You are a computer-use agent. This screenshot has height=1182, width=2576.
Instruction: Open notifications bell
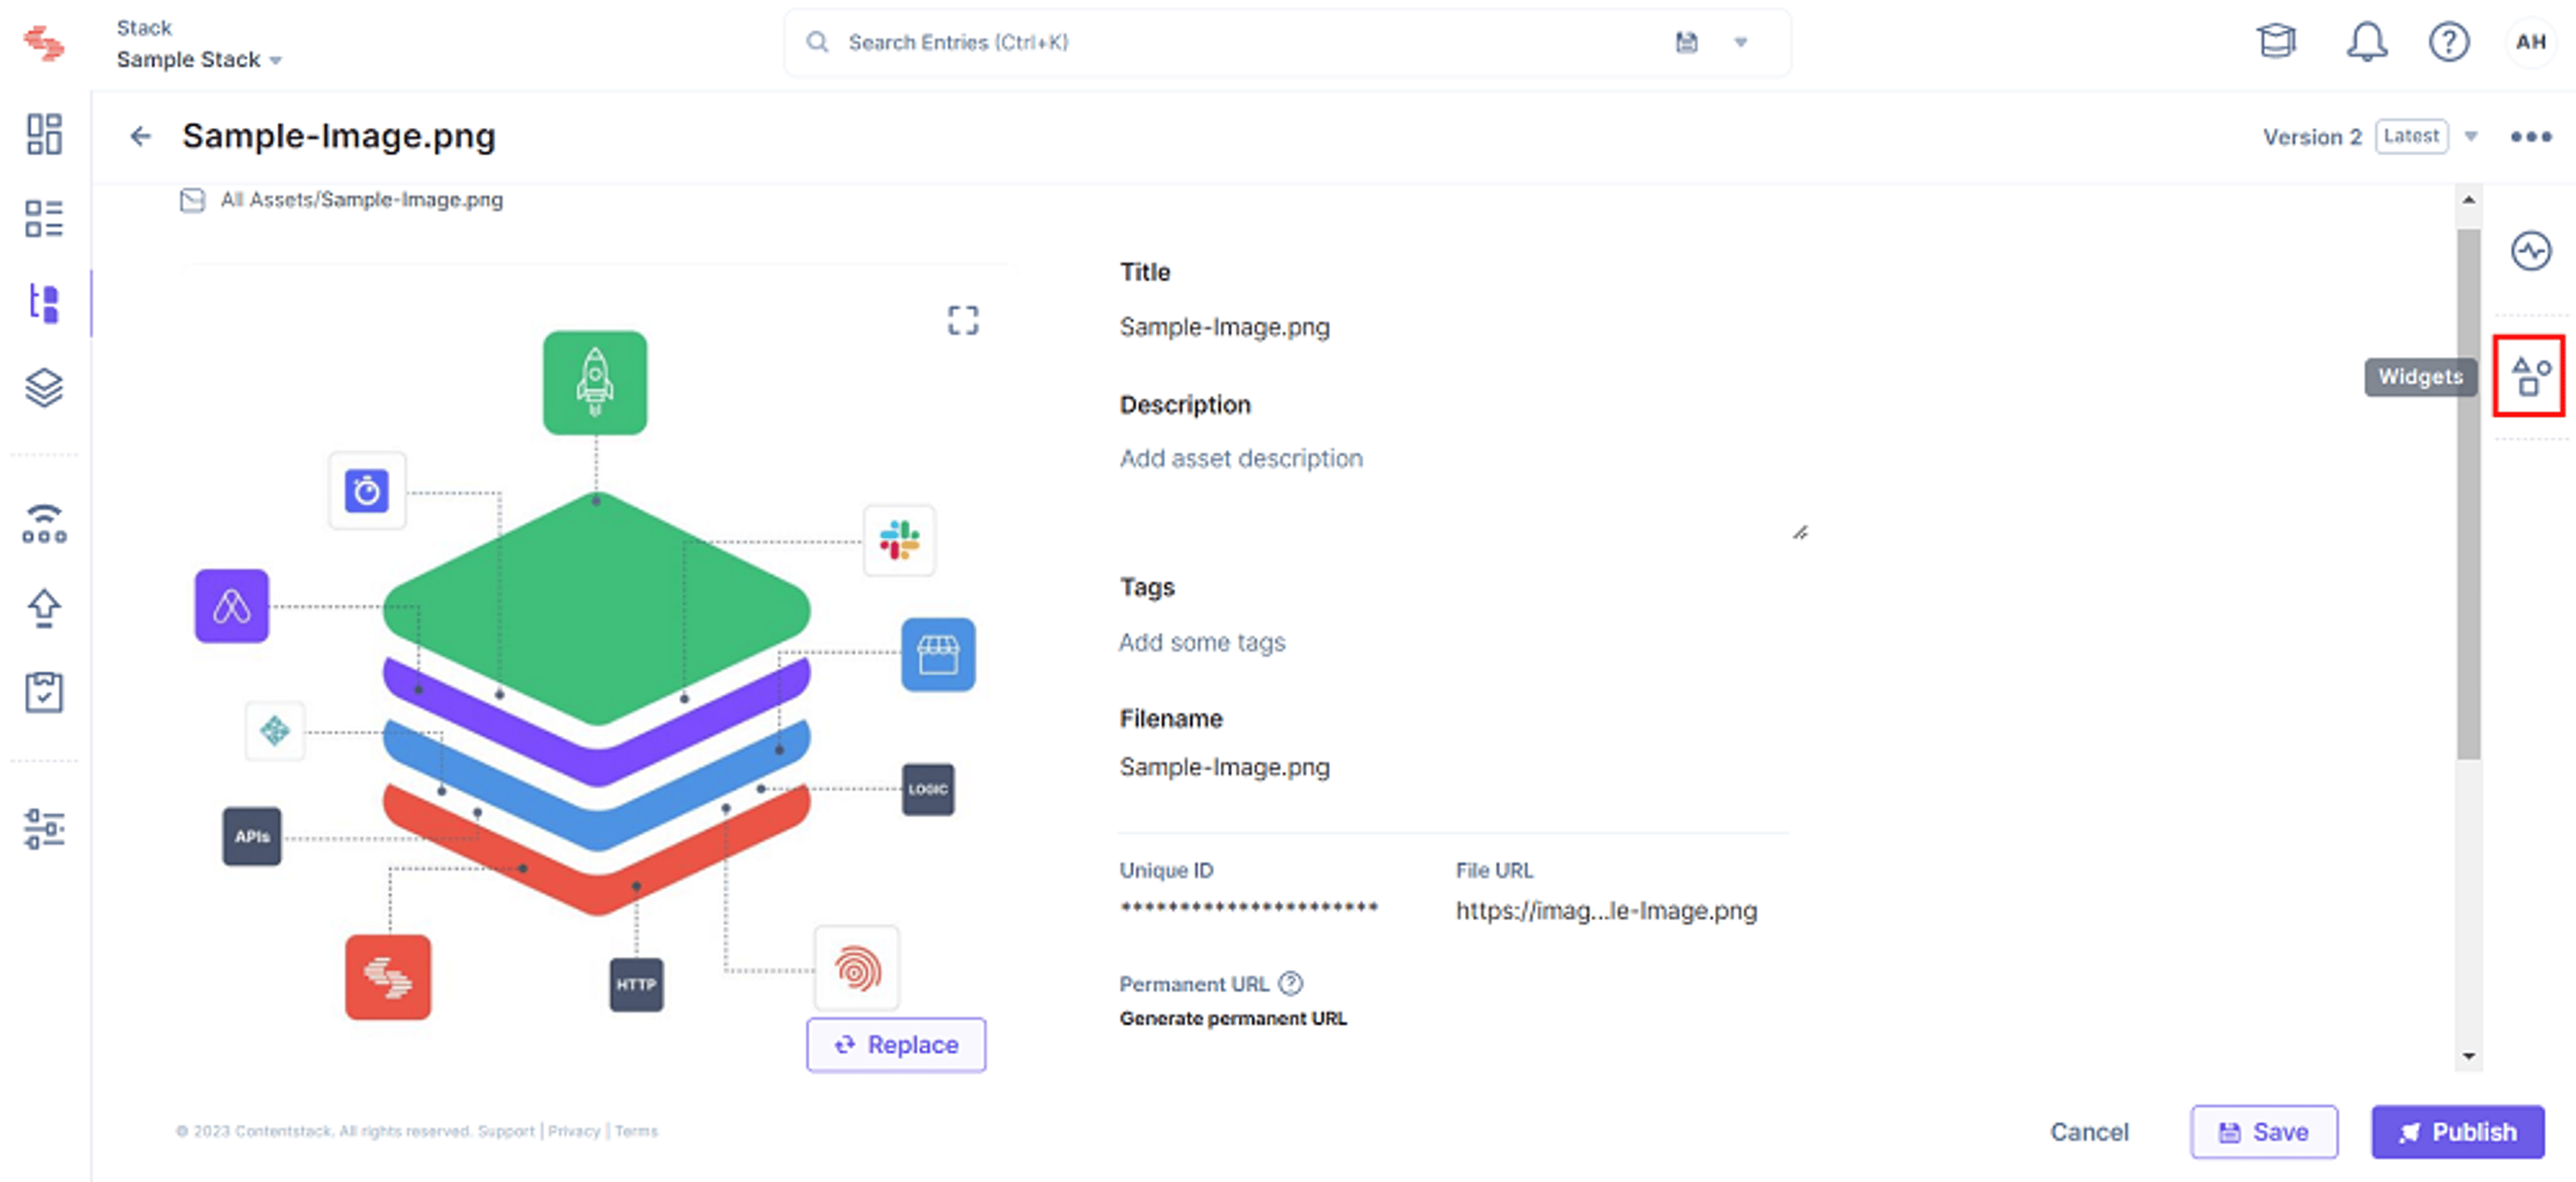[x=2367, y=42]
